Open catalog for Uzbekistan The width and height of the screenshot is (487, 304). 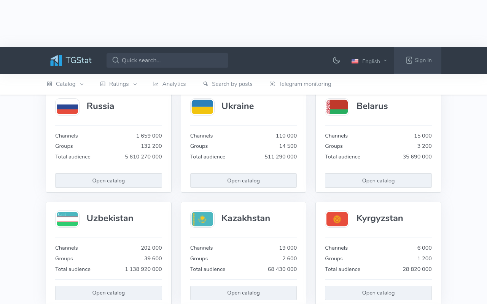[108, 293]
